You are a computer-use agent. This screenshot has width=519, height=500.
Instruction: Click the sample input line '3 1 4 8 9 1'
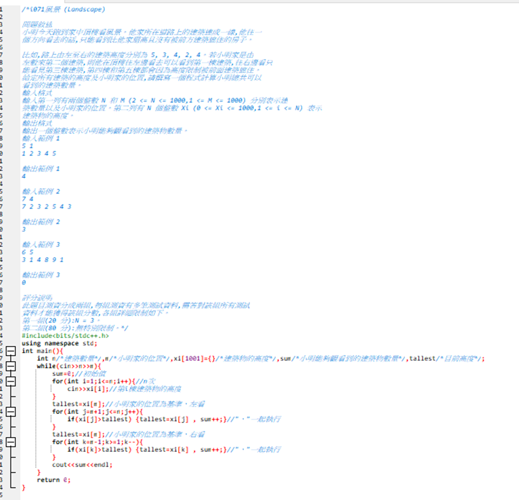point(43,260)
